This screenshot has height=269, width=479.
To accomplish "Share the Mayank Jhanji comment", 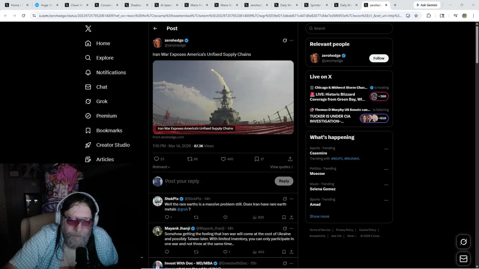I will pos(292,252).
